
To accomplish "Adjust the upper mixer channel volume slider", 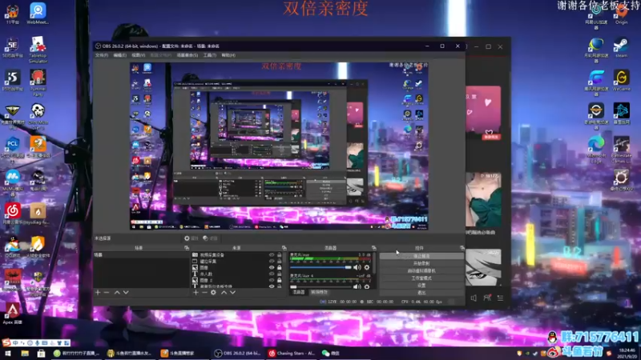I will (x=320, y=267).
